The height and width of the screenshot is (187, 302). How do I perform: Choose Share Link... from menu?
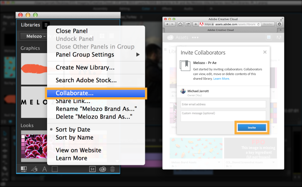73,101
